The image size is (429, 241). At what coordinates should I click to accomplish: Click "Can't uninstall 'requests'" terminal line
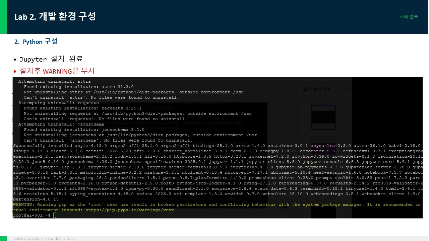[105, 119]
